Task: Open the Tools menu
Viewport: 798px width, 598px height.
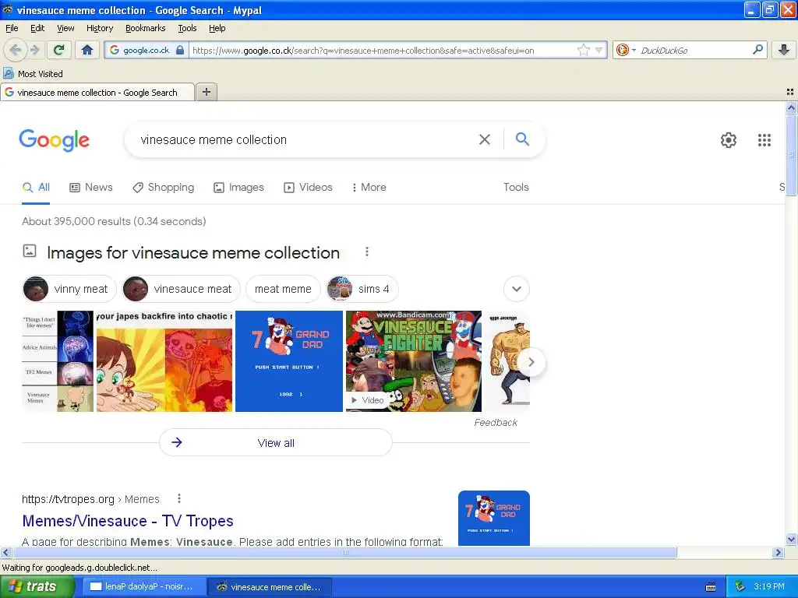Action: pos(187,28)
